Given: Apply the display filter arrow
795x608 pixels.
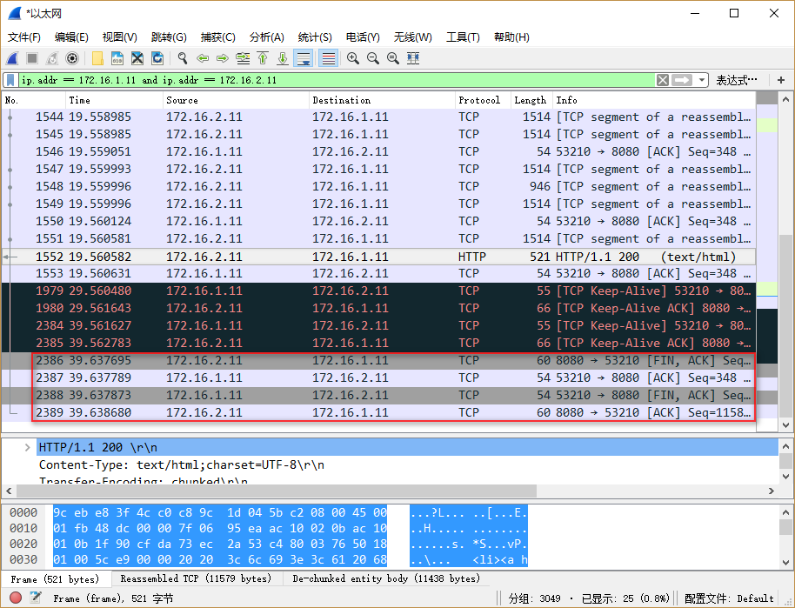Looking at the screenshot, I should (x=682, y=80).
